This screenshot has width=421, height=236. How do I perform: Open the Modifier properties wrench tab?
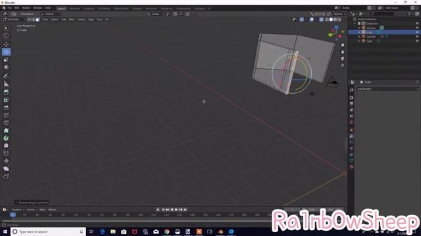pyautogui.click(x=351, y=136)
